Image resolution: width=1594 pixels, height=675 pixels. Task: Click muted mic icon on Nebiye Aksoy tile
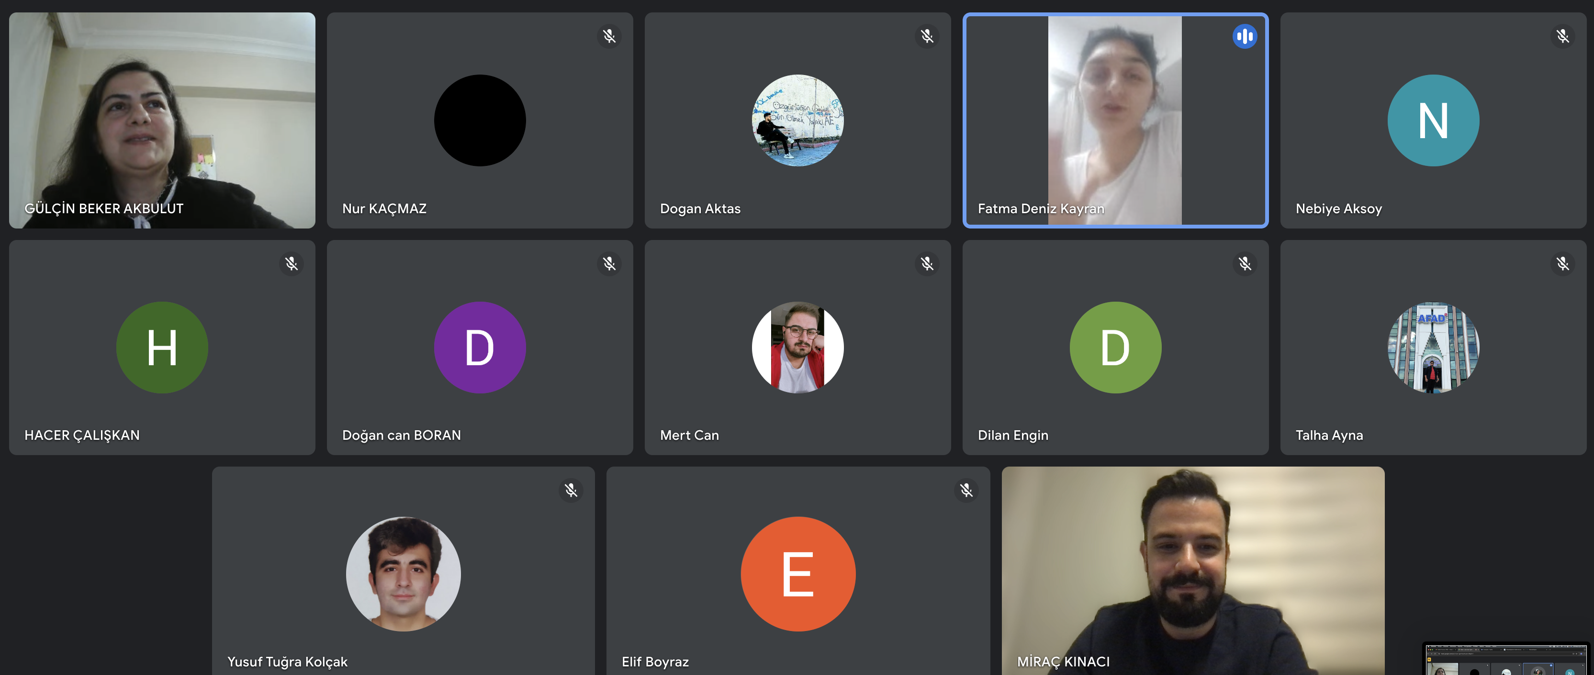pyautogui.click(x=1562, y=36)
